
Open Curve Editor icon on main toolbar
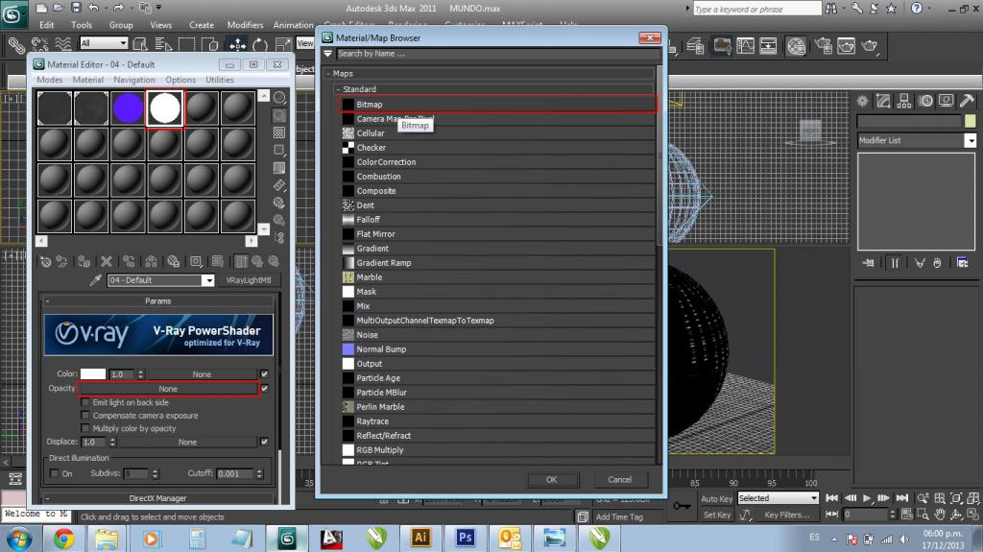click(x=745, y=46)
